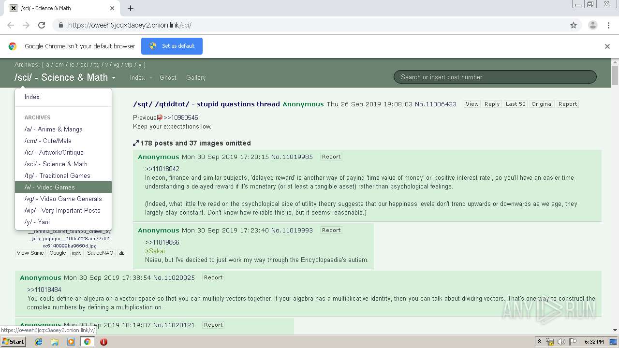This screenshot has height=348, width=619.
Task: Report post No.11019985
Action: click(x=331, y=157)
